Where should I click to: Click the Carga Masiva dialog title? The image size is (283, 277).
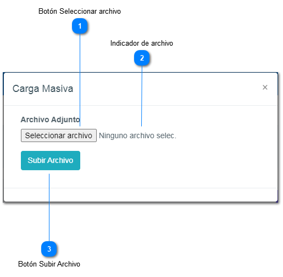click(43, 89)
